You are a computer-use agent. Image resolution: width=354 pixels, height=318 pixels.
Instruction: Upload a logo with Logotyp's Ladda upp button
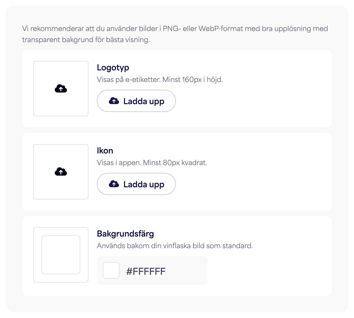[136, 101]
